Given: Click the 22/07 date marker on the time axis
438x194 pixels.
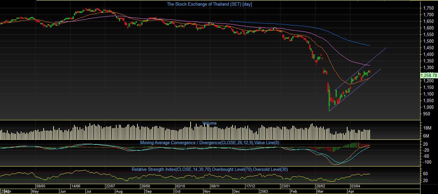Looking at the screenshot, I should 110,186.
